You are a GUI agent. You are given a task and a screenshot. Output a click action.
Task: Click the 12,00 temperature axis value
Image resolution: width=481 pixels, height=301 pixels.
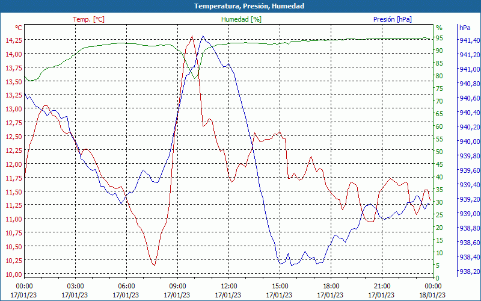tap(14, 164)
